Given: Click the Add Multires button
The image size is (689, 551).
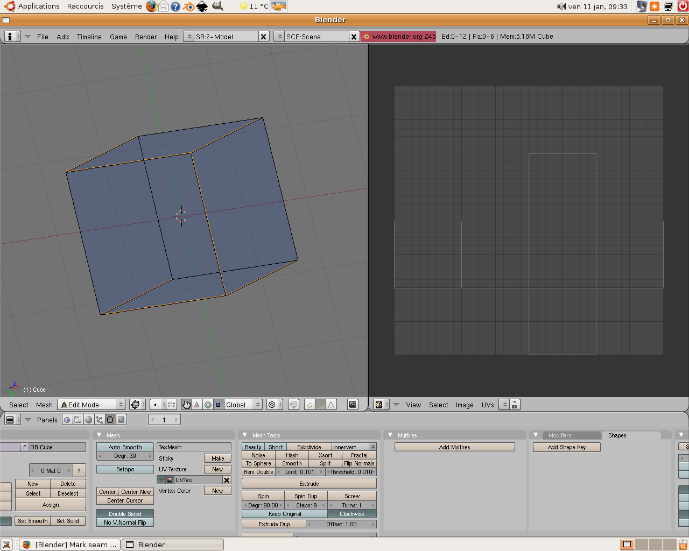Looking at the screenshot, I should coord(455,447).
